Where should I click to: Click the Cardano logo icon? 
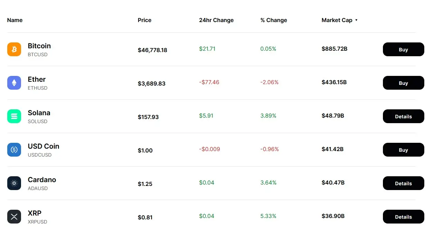point(14,183)
